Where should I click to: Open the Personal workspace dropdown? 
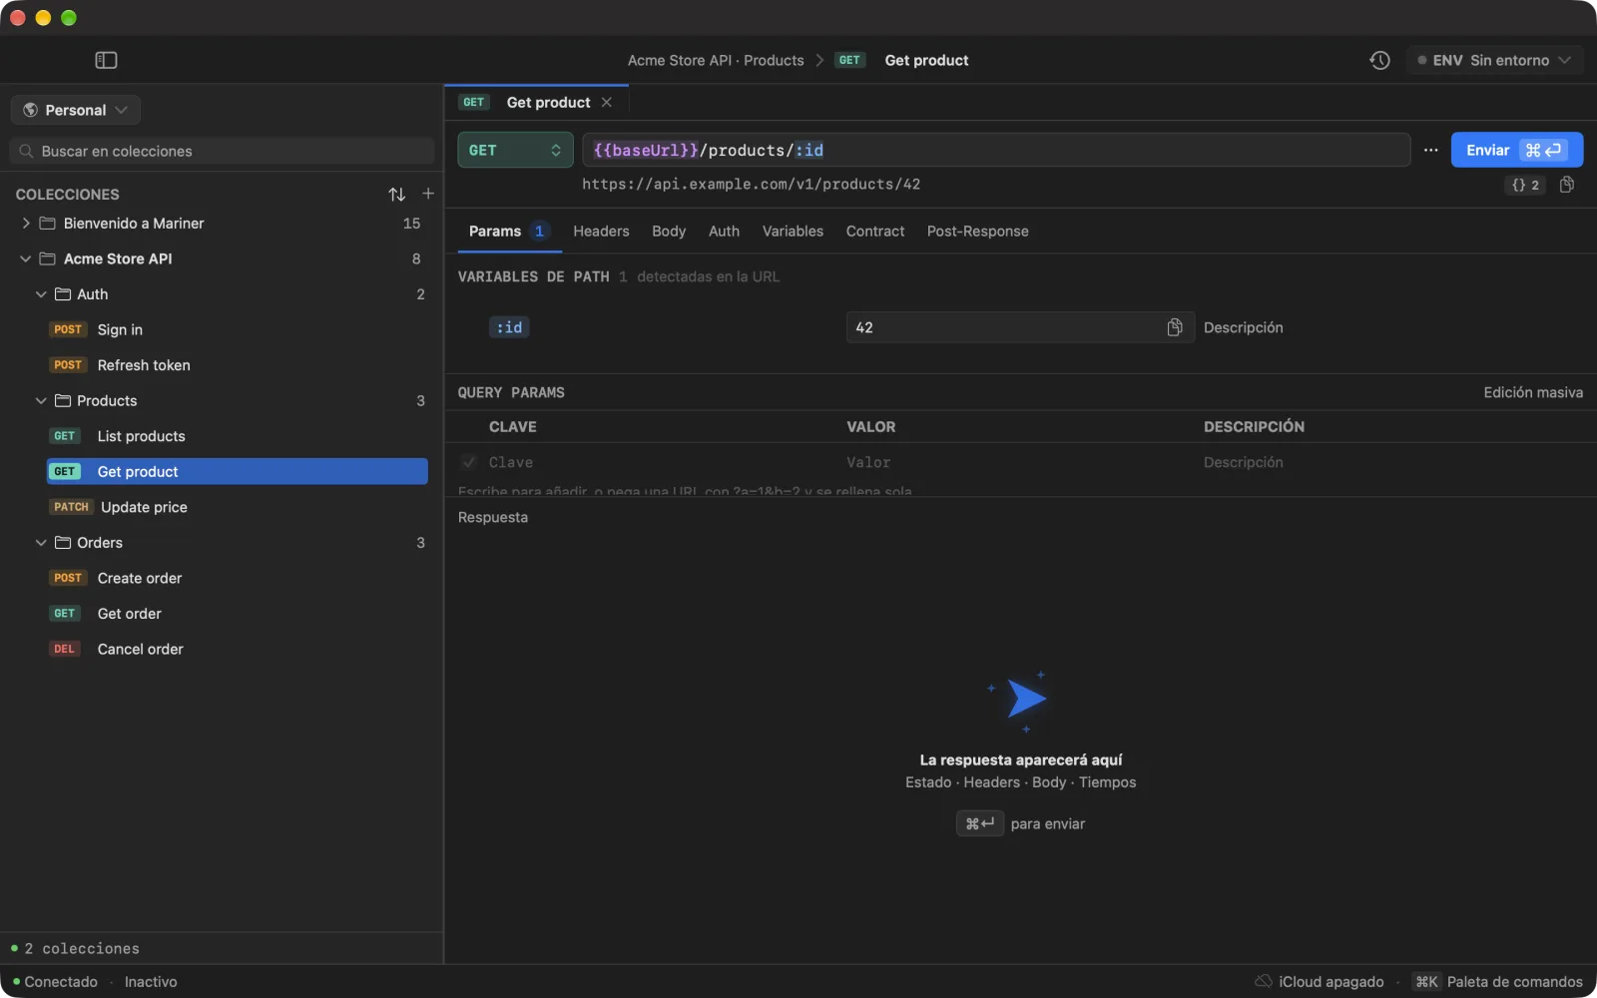(x=76, y=110)
